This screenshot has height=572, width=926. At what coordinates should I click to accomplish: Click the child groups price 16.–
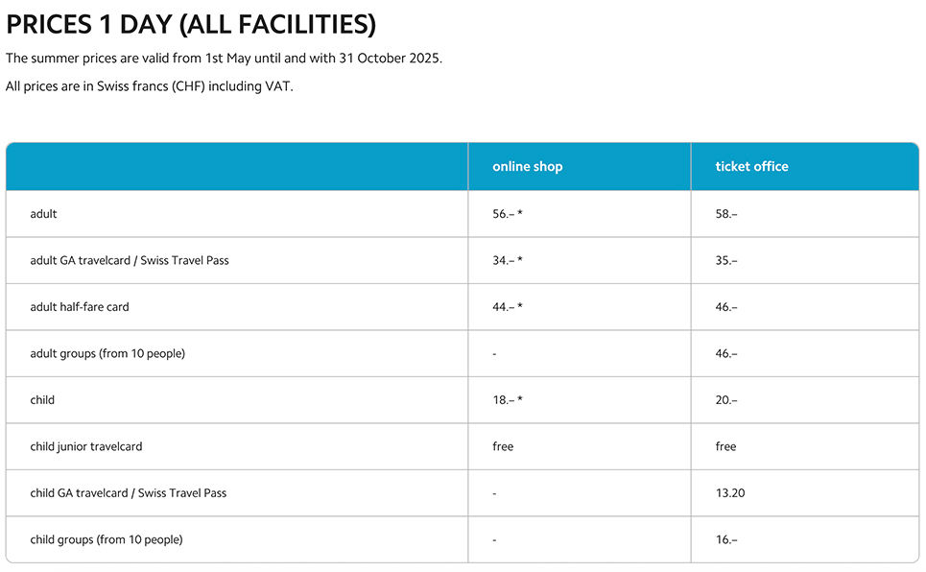726,539
